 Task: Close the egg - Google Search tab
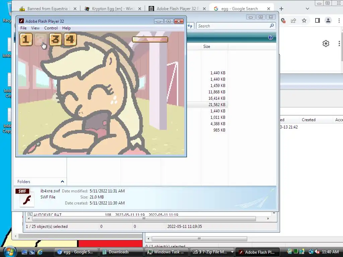point(269,9)
